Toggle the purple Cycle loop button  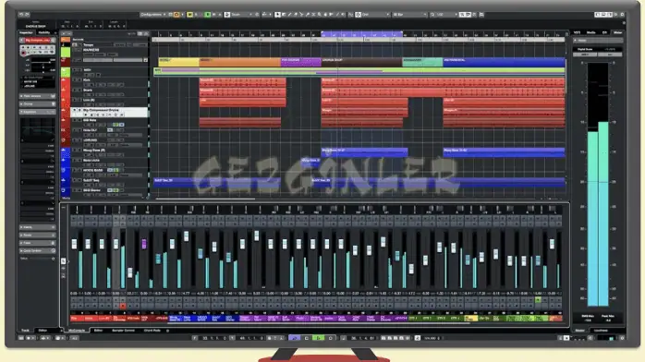point(295,338)
